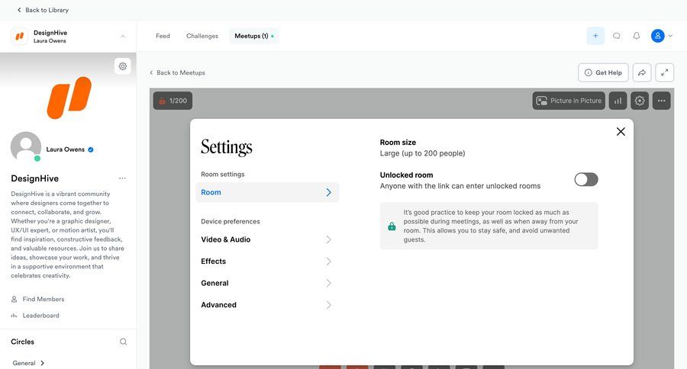Toggle the Unlocked room switch

click(585, 179)
